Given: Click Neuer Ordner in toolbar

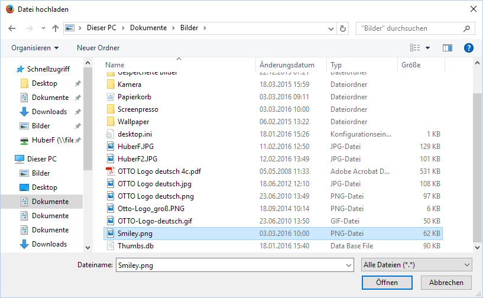Looking at the screenshot, I should click(98, 48).
